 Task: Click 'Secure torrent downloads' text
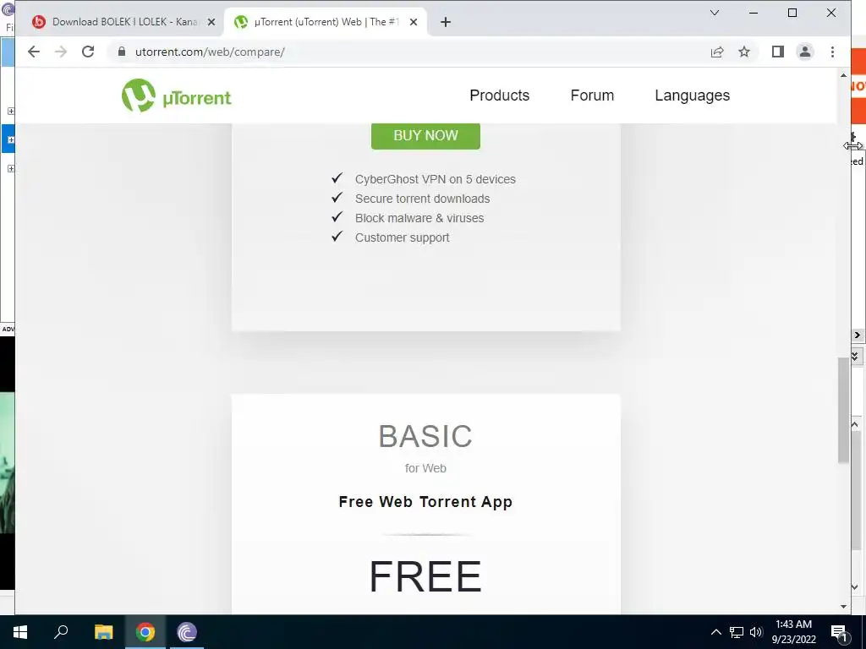tap(423, 199)
